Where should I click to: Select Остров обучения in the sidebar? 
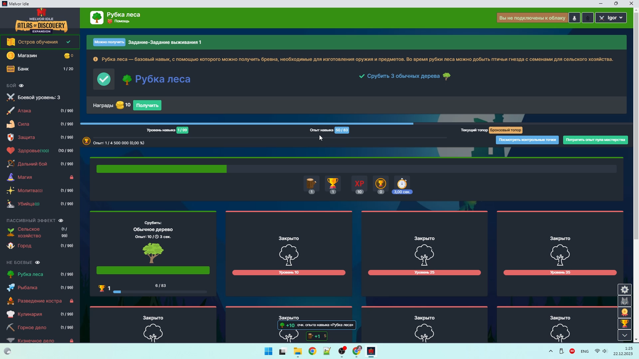[x=40, y=42]
